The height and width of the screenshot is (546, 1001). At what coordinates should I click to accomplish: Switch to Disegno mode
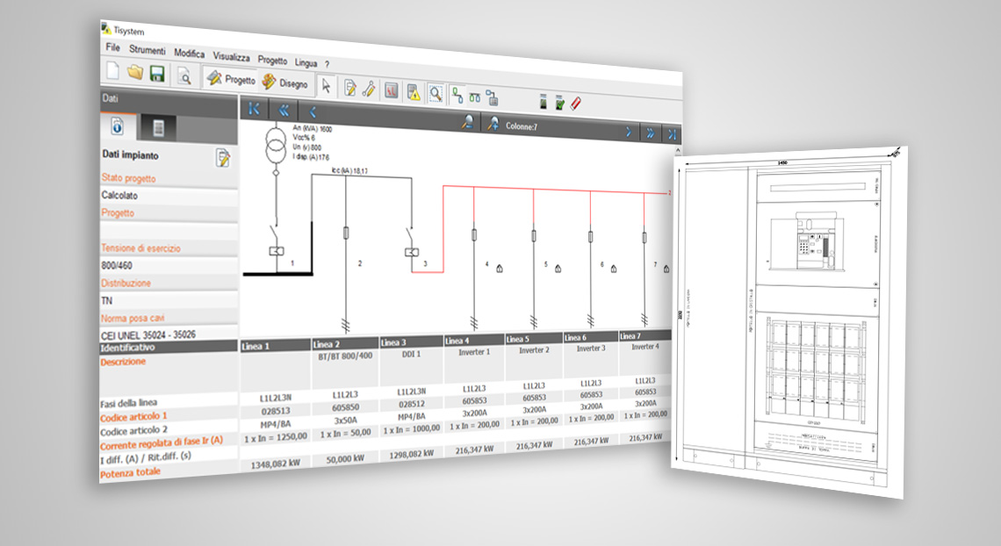point(285,83)
